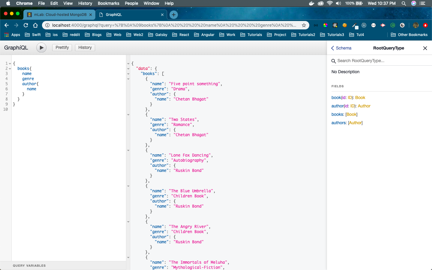This screenshot has width=432, height=270.
Task: Open the Angular bookmarks folder
Action: (204, 35)
